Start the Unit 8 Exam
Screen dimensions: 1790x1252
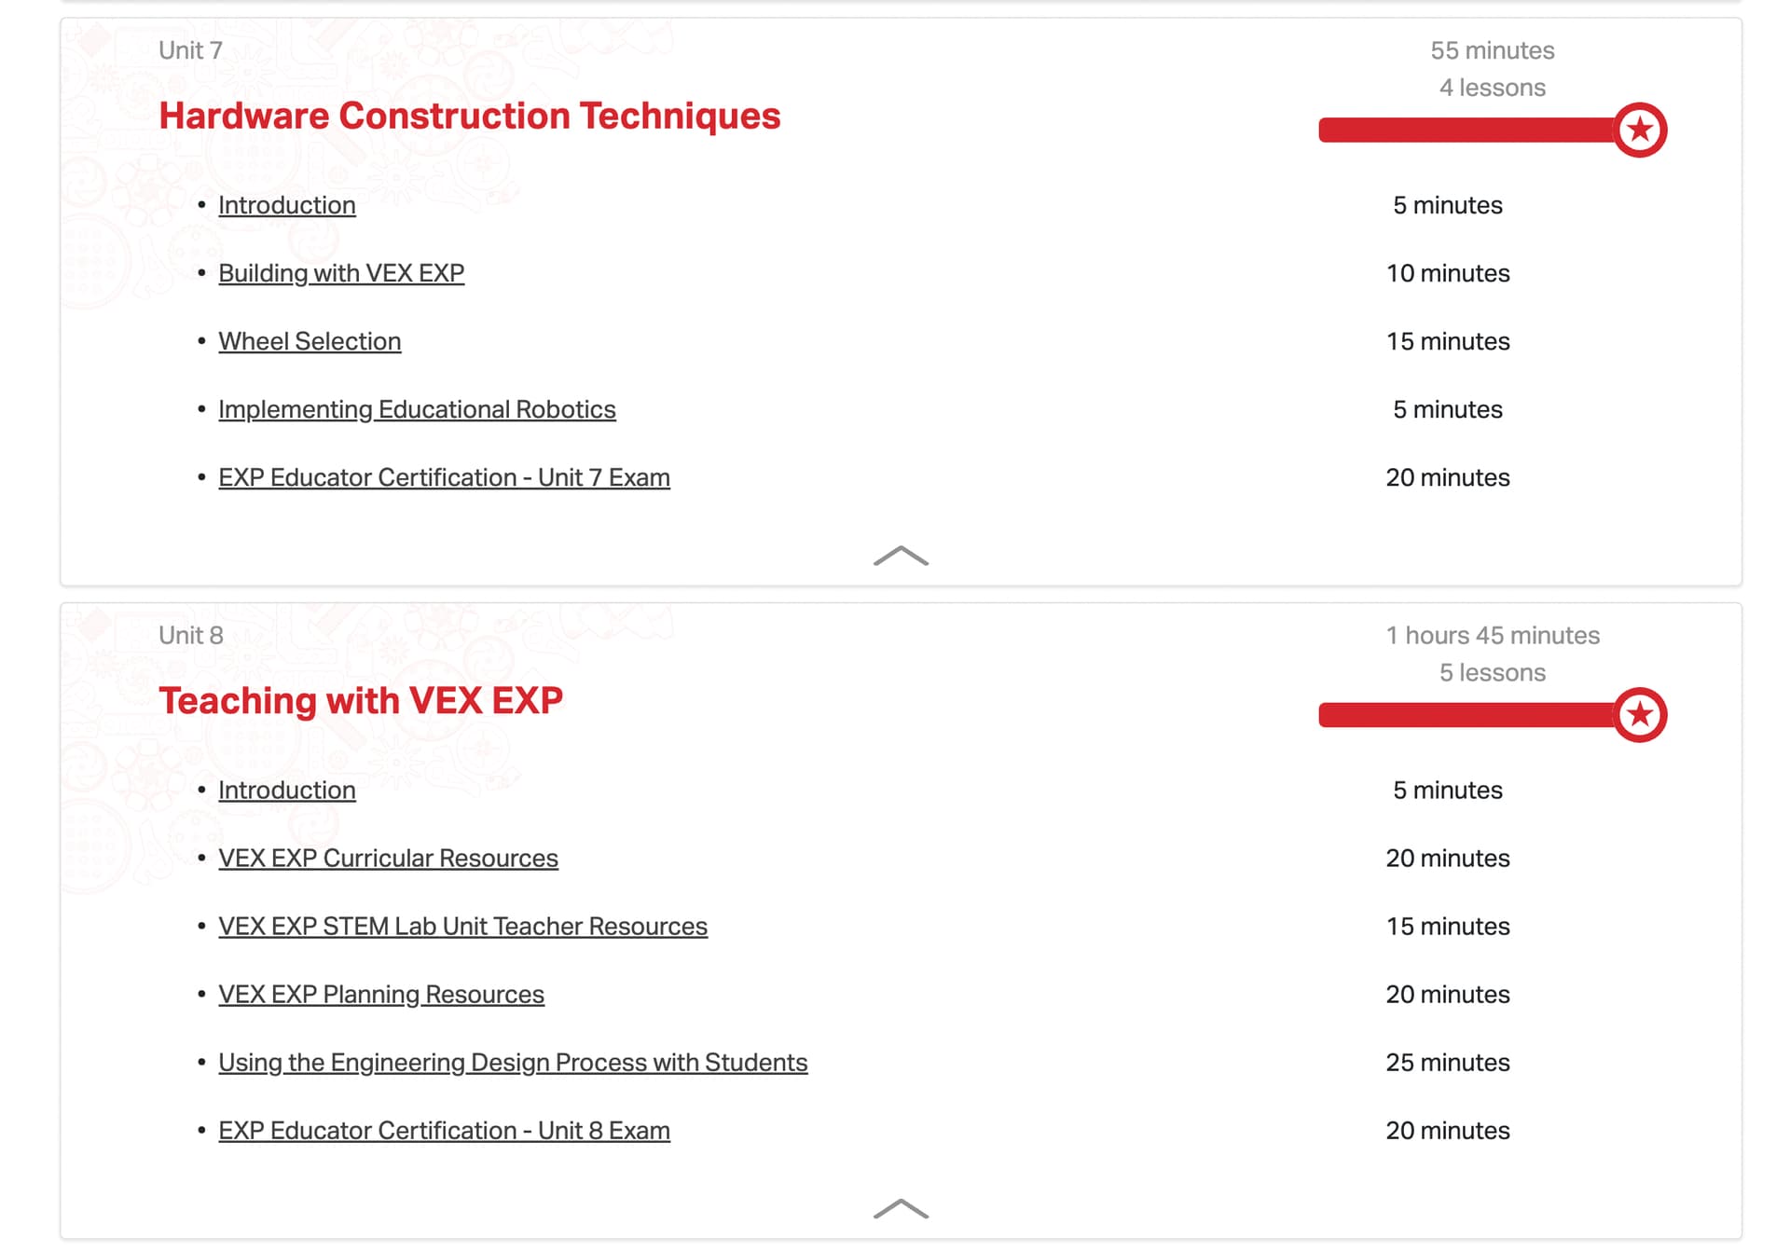coord(444,1131)
